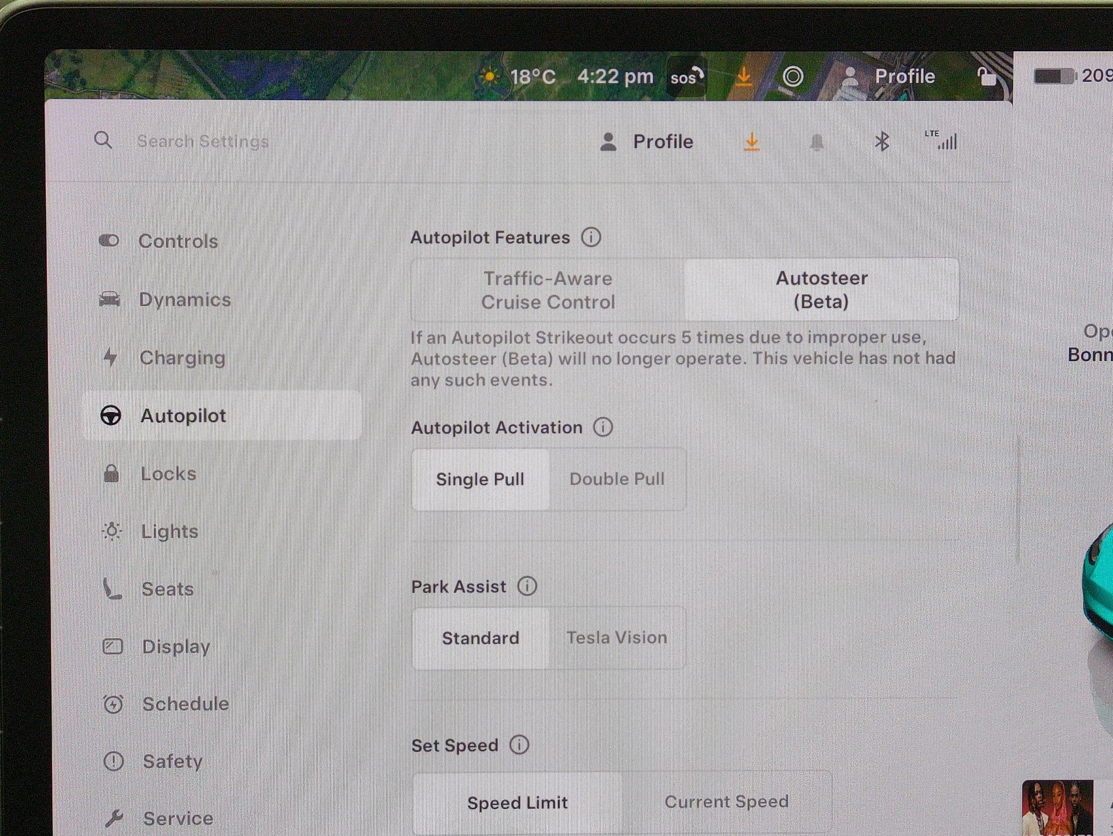Screen dimensions: 1113x836
Task: Open Profile in the settings header
Action: coord(647,142)
